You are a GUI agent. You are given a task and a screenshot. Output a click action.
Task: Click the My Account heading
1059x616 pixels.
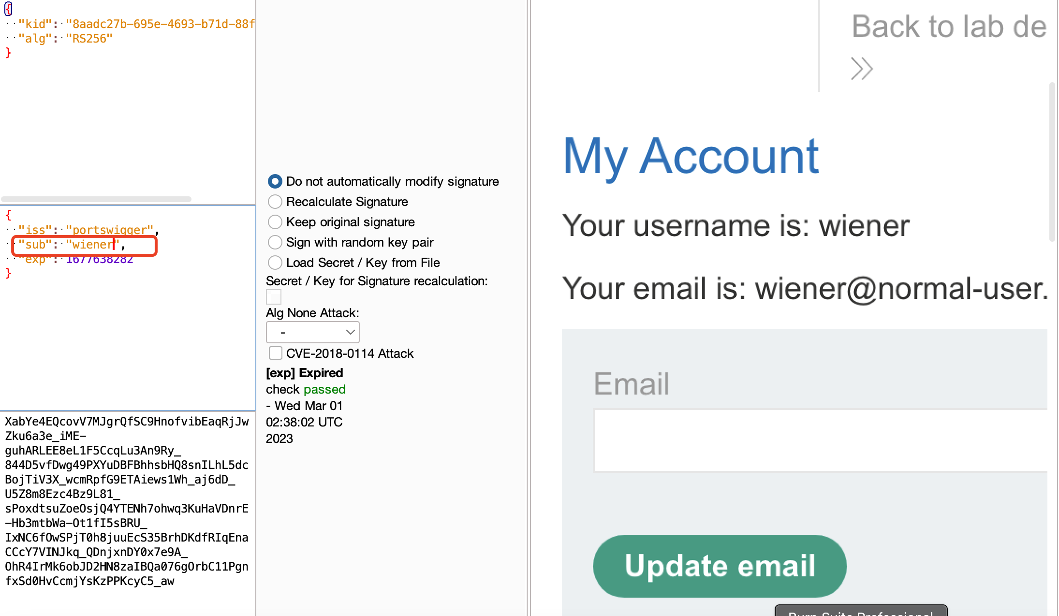coord(691,157)
